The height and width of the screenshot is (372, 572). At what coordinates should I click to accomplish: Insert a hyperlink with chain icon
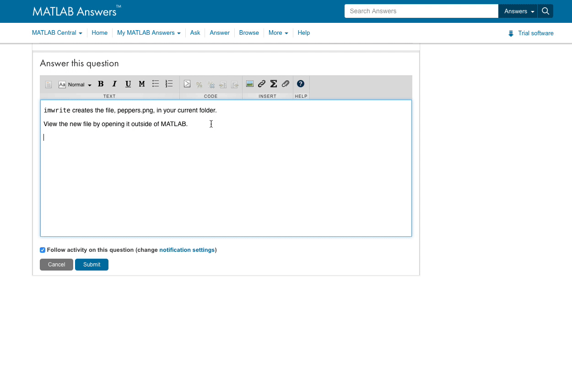click(x=262, y=84)
